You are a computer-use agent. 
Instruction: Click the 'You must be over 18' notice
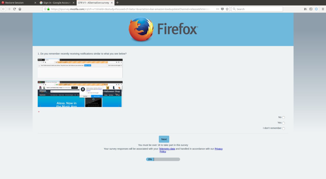(163, 145)
